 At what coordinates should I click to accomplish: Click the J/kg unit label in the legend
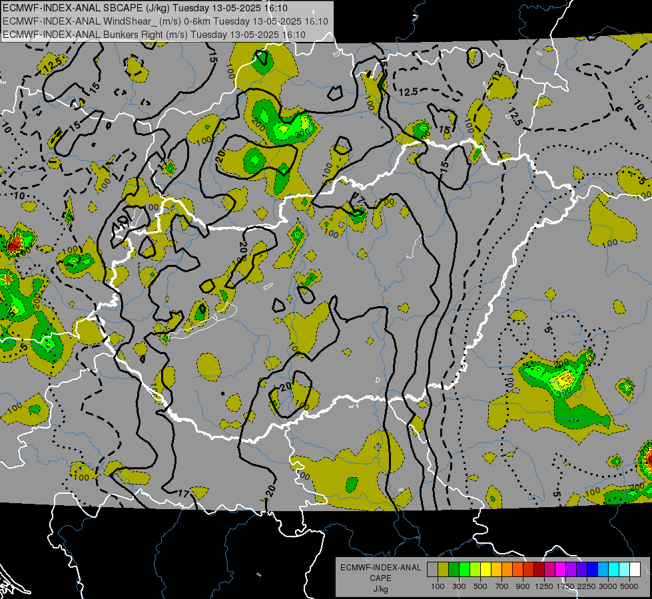pyautogui.click(x=380, y=589)
